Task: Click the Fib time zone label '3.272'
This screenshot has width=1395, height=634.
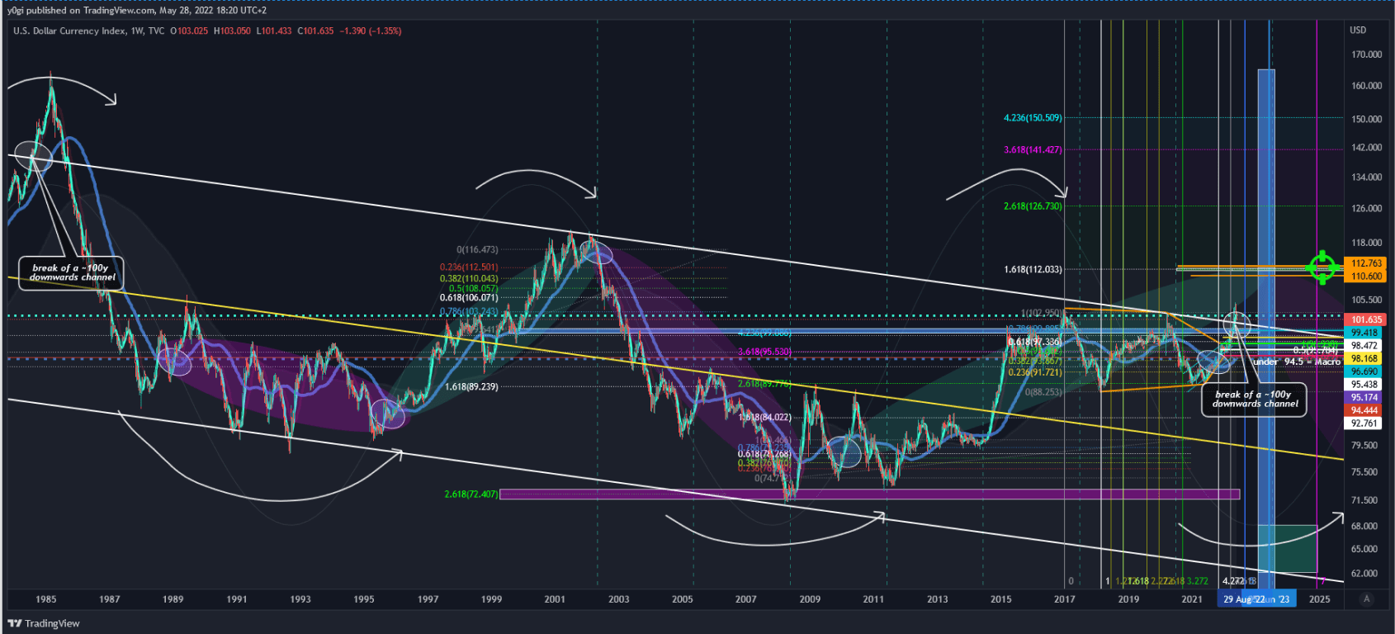Action: [1197, 581]
